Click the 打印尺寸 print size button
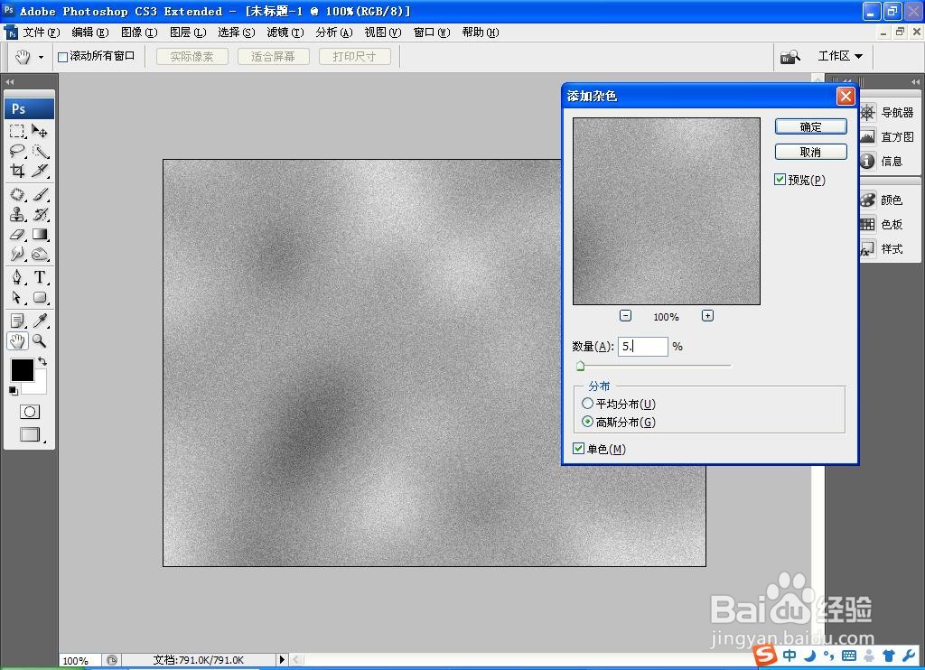 coord(354,57)
